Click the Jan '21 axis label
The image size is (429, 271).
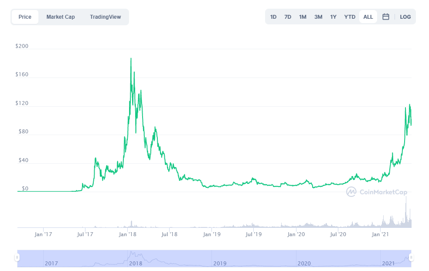pyautogui.click(x=380, y=234)
